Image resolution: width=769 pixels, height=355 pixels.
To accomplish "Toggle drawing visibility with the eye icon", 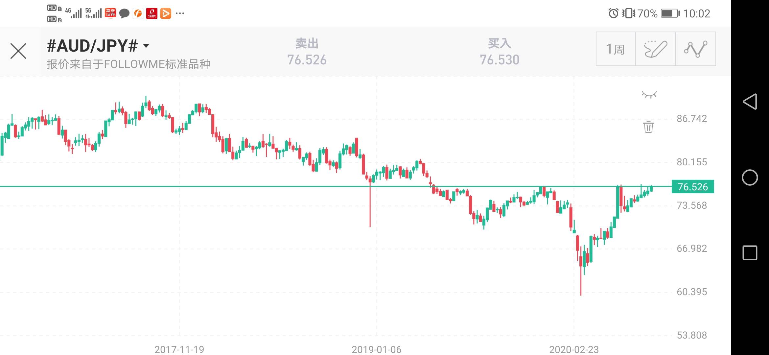I will coord(649,95).
